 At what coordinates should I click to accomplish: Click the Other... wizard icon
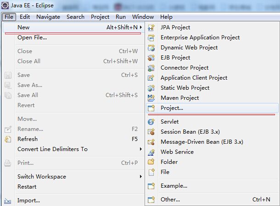tap(151, 200)
